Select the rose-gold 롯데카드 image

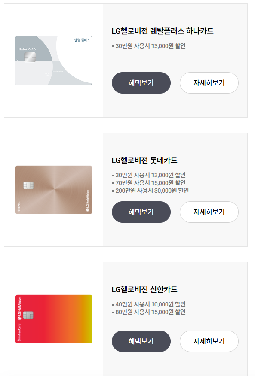pos(54,190)
